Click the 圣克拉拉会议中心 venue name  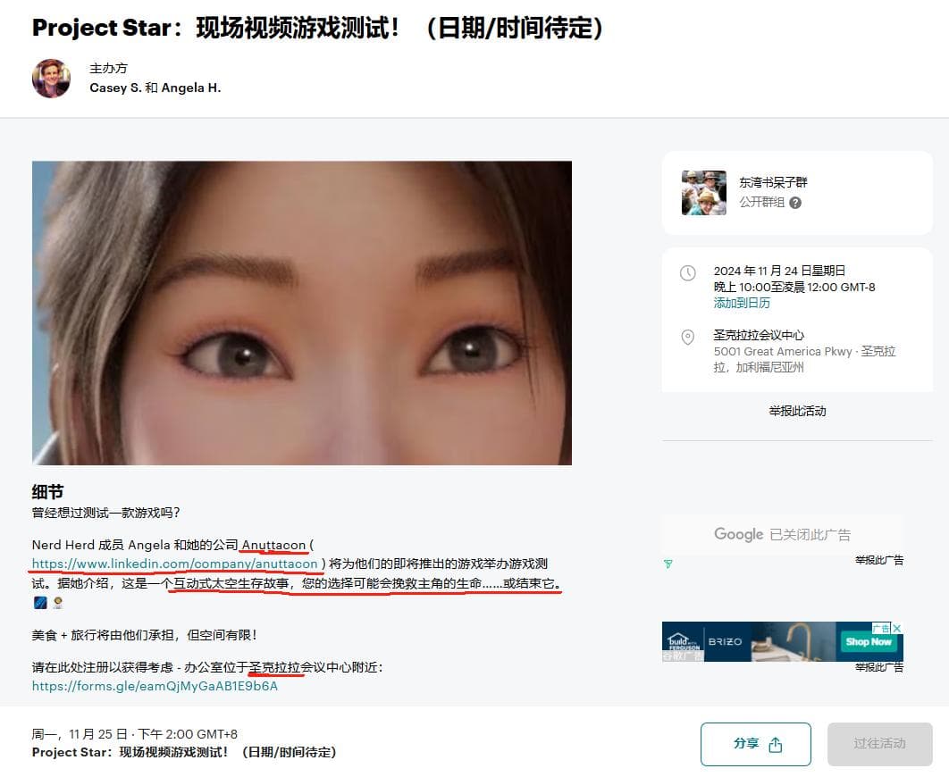759,335
